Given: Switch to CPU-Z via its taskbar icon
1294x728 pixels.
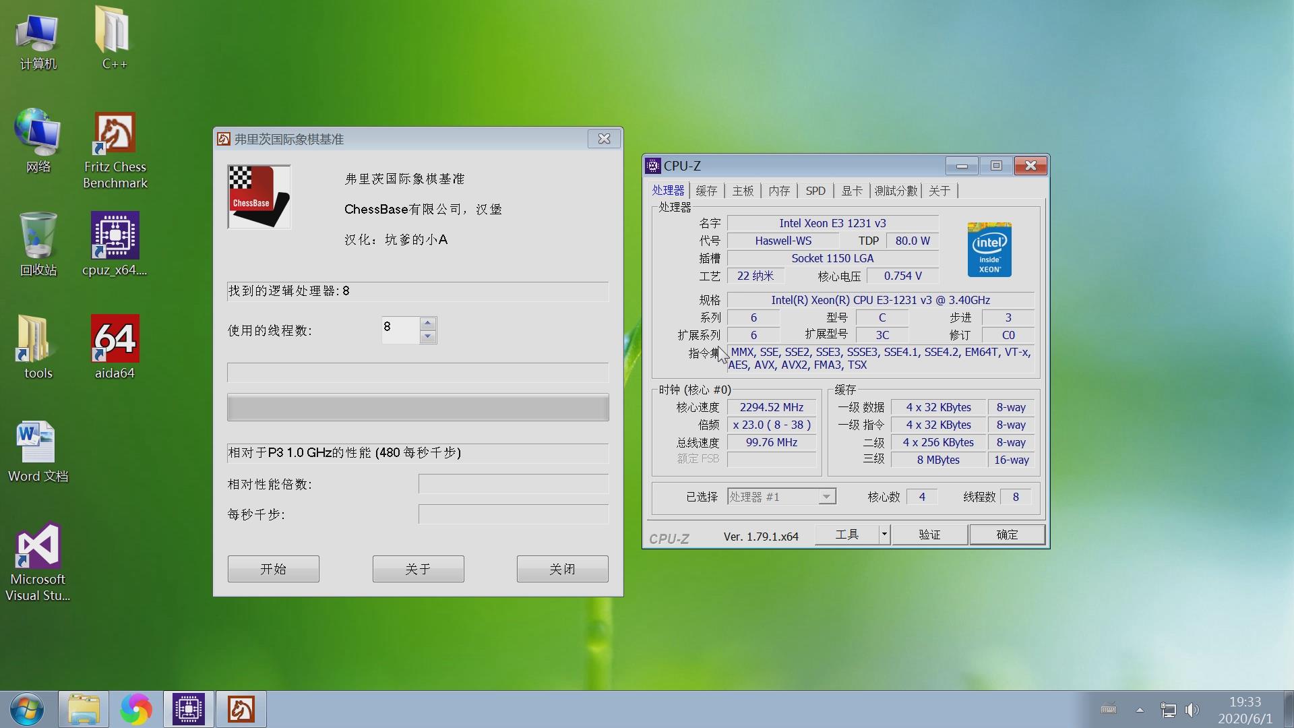Looking at the screenshot, I should [189, 709].
